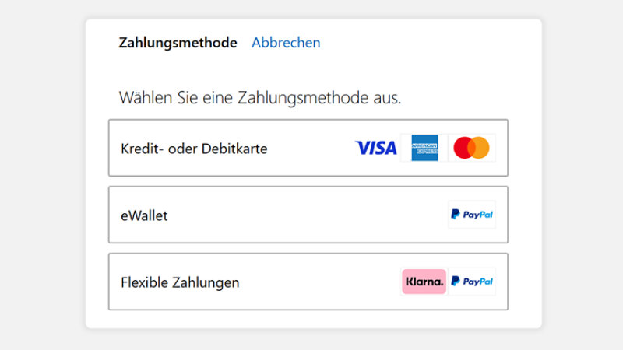Click the 'Wählen Sie eine Zahlungsmethode aus.' text
This screenshot has height=350, width=623.
pyautogui.click(x=259, y=99)
